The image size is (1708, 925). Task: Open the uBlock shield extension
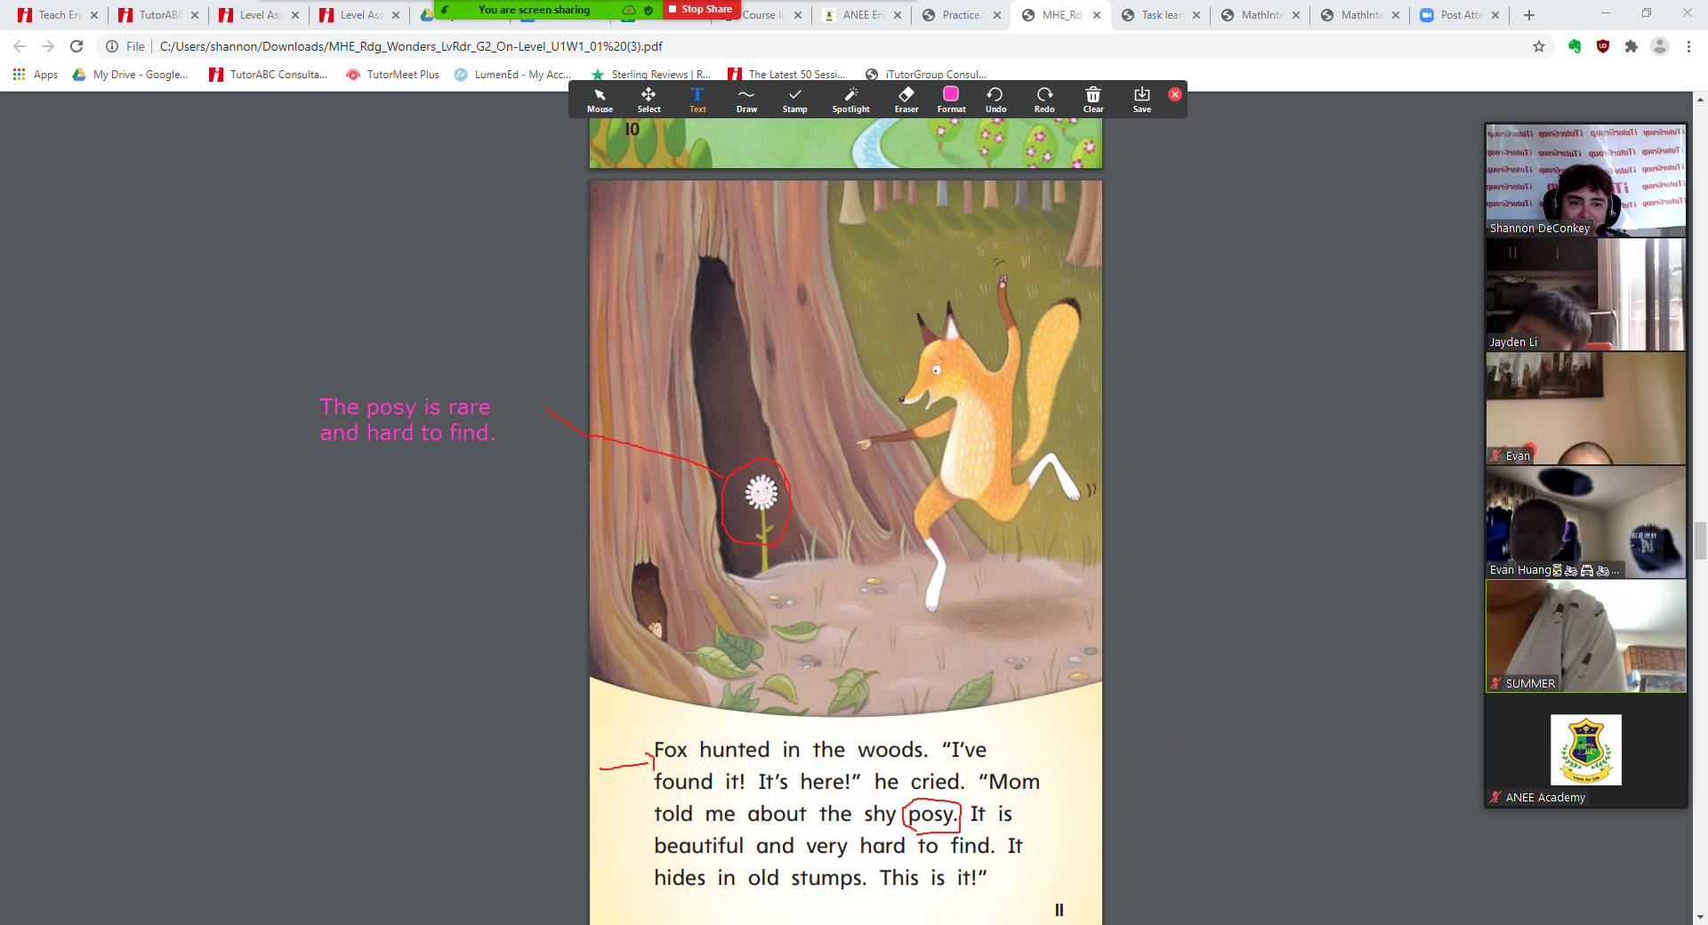point(1603,46)
